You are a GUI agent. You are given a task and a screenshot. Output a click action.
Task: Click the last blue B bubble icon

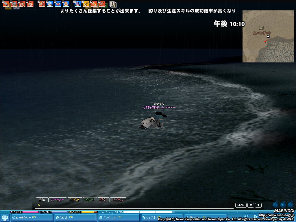click(291, 205)
